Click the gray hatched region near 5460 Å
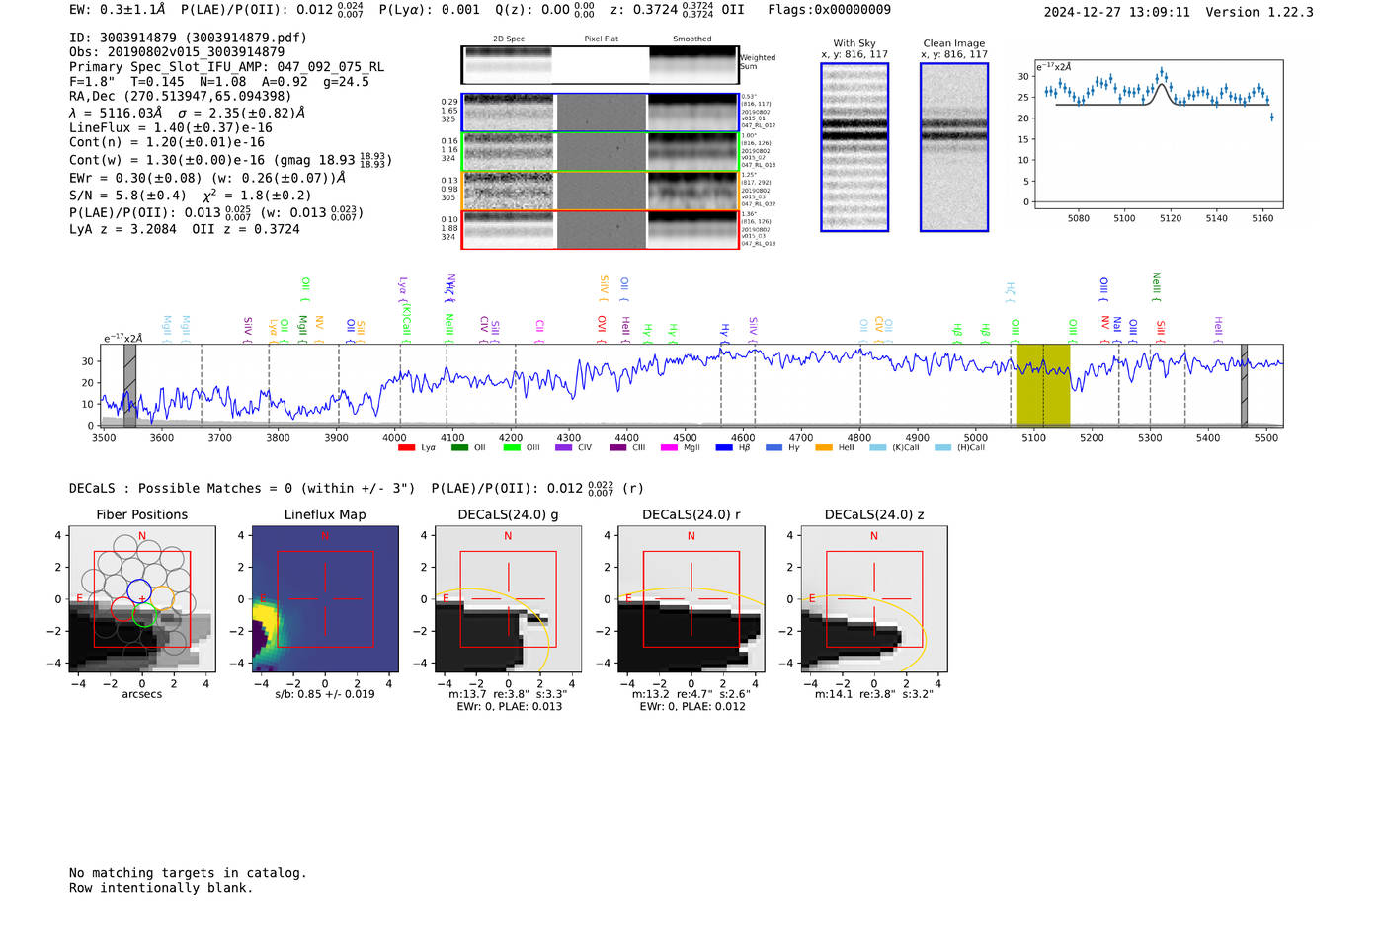 point(1244,385)
